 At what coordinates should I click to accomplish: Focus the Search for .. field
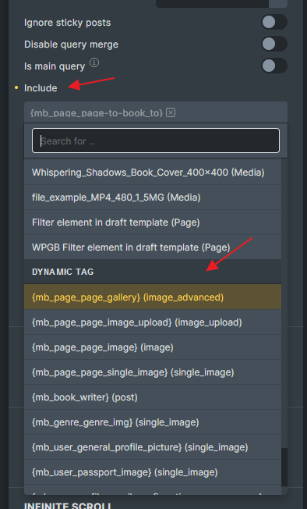tap(156, 141)
